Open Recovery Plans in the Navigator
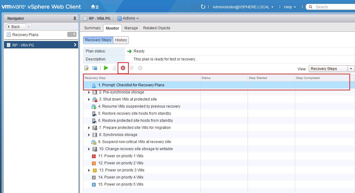 tap(41, 35)
